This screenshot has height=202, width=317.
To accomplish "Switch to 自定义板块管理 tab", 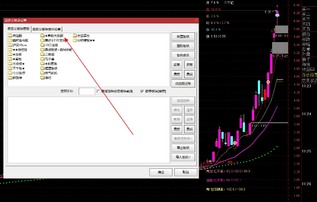I will (19, 29).
